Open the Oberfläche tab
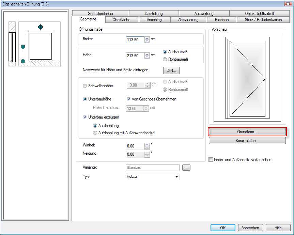The image size is (294, 235). coord(122,20)
